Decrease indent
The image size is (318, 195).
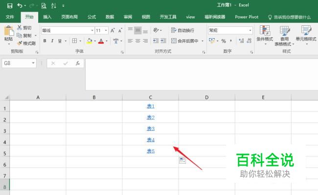tap(156, 41)
